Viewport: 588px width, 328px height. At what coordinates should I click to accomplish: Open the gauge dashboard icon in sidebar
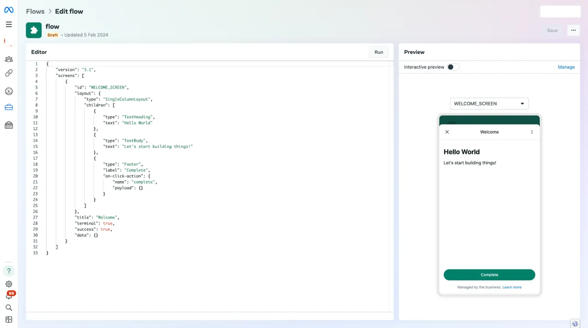tap(9, 91)
